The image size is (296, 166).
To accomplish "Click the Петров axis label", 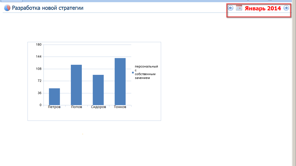I will pos(54,107).
